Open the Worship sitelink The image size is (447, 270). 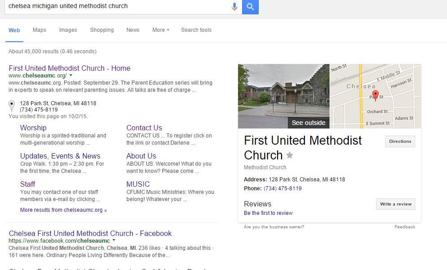click(x=33, y=128)
